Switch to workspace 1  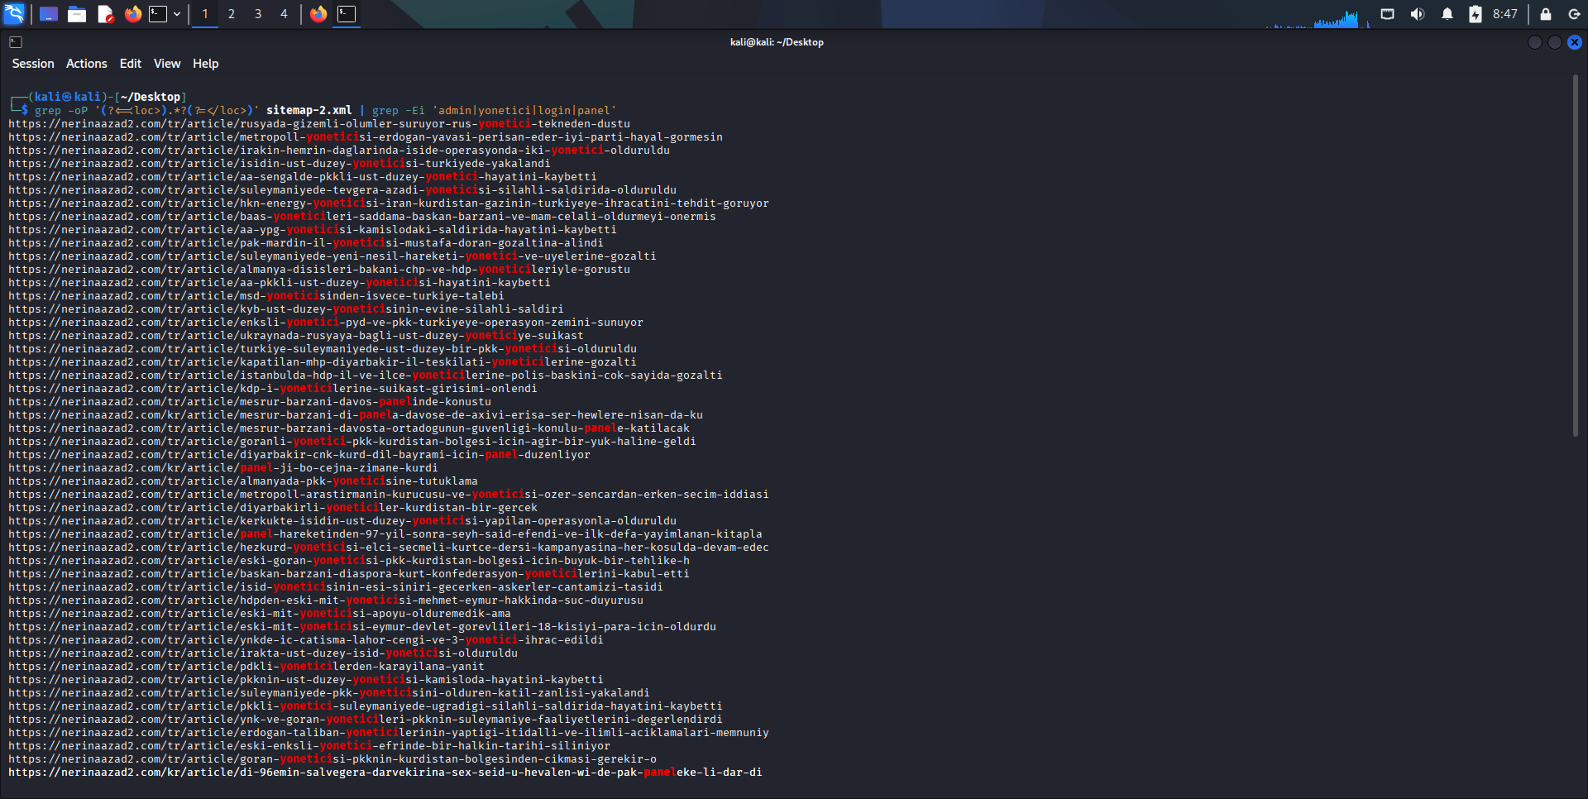tap(205, 14)
